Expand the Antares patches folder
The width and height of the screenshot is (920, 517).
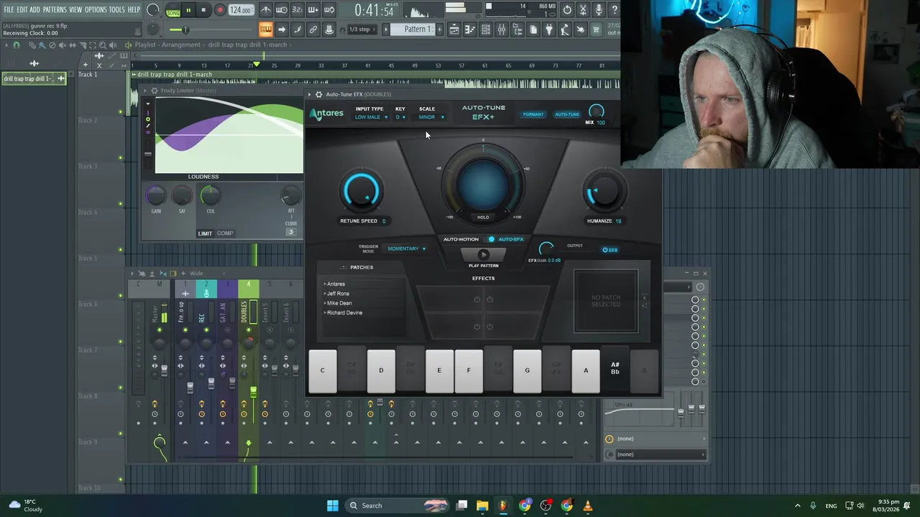point(335,284)
